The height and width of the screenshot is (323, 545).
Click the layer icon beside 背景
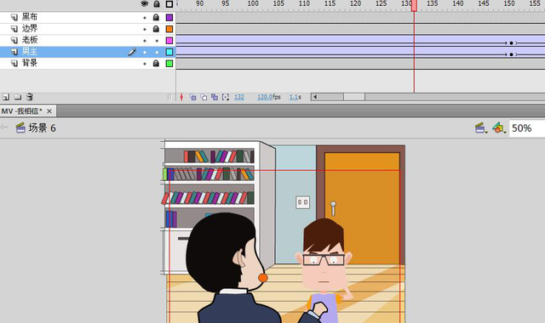coord(14,64)
